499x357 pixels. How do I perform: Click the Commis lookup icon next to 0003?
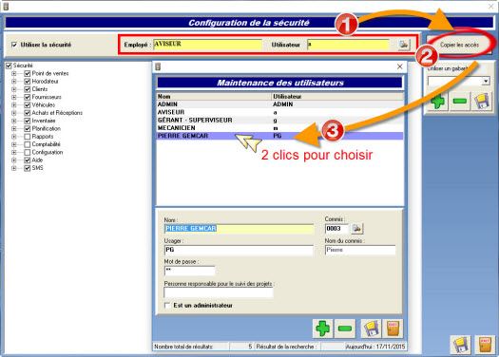coord(356,228)
